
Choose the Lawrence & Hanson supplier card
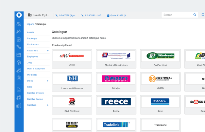coord(72,82)
